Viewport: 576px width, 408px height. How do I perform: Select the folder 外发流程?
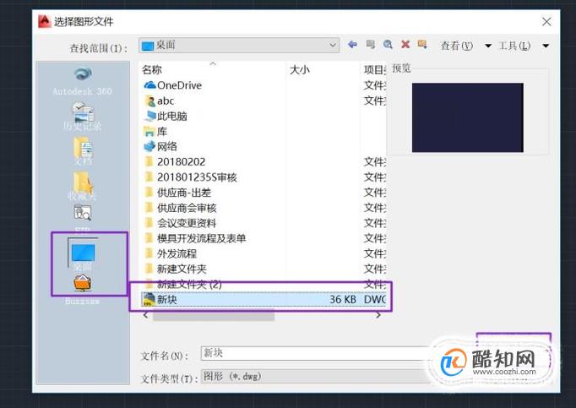170,253
